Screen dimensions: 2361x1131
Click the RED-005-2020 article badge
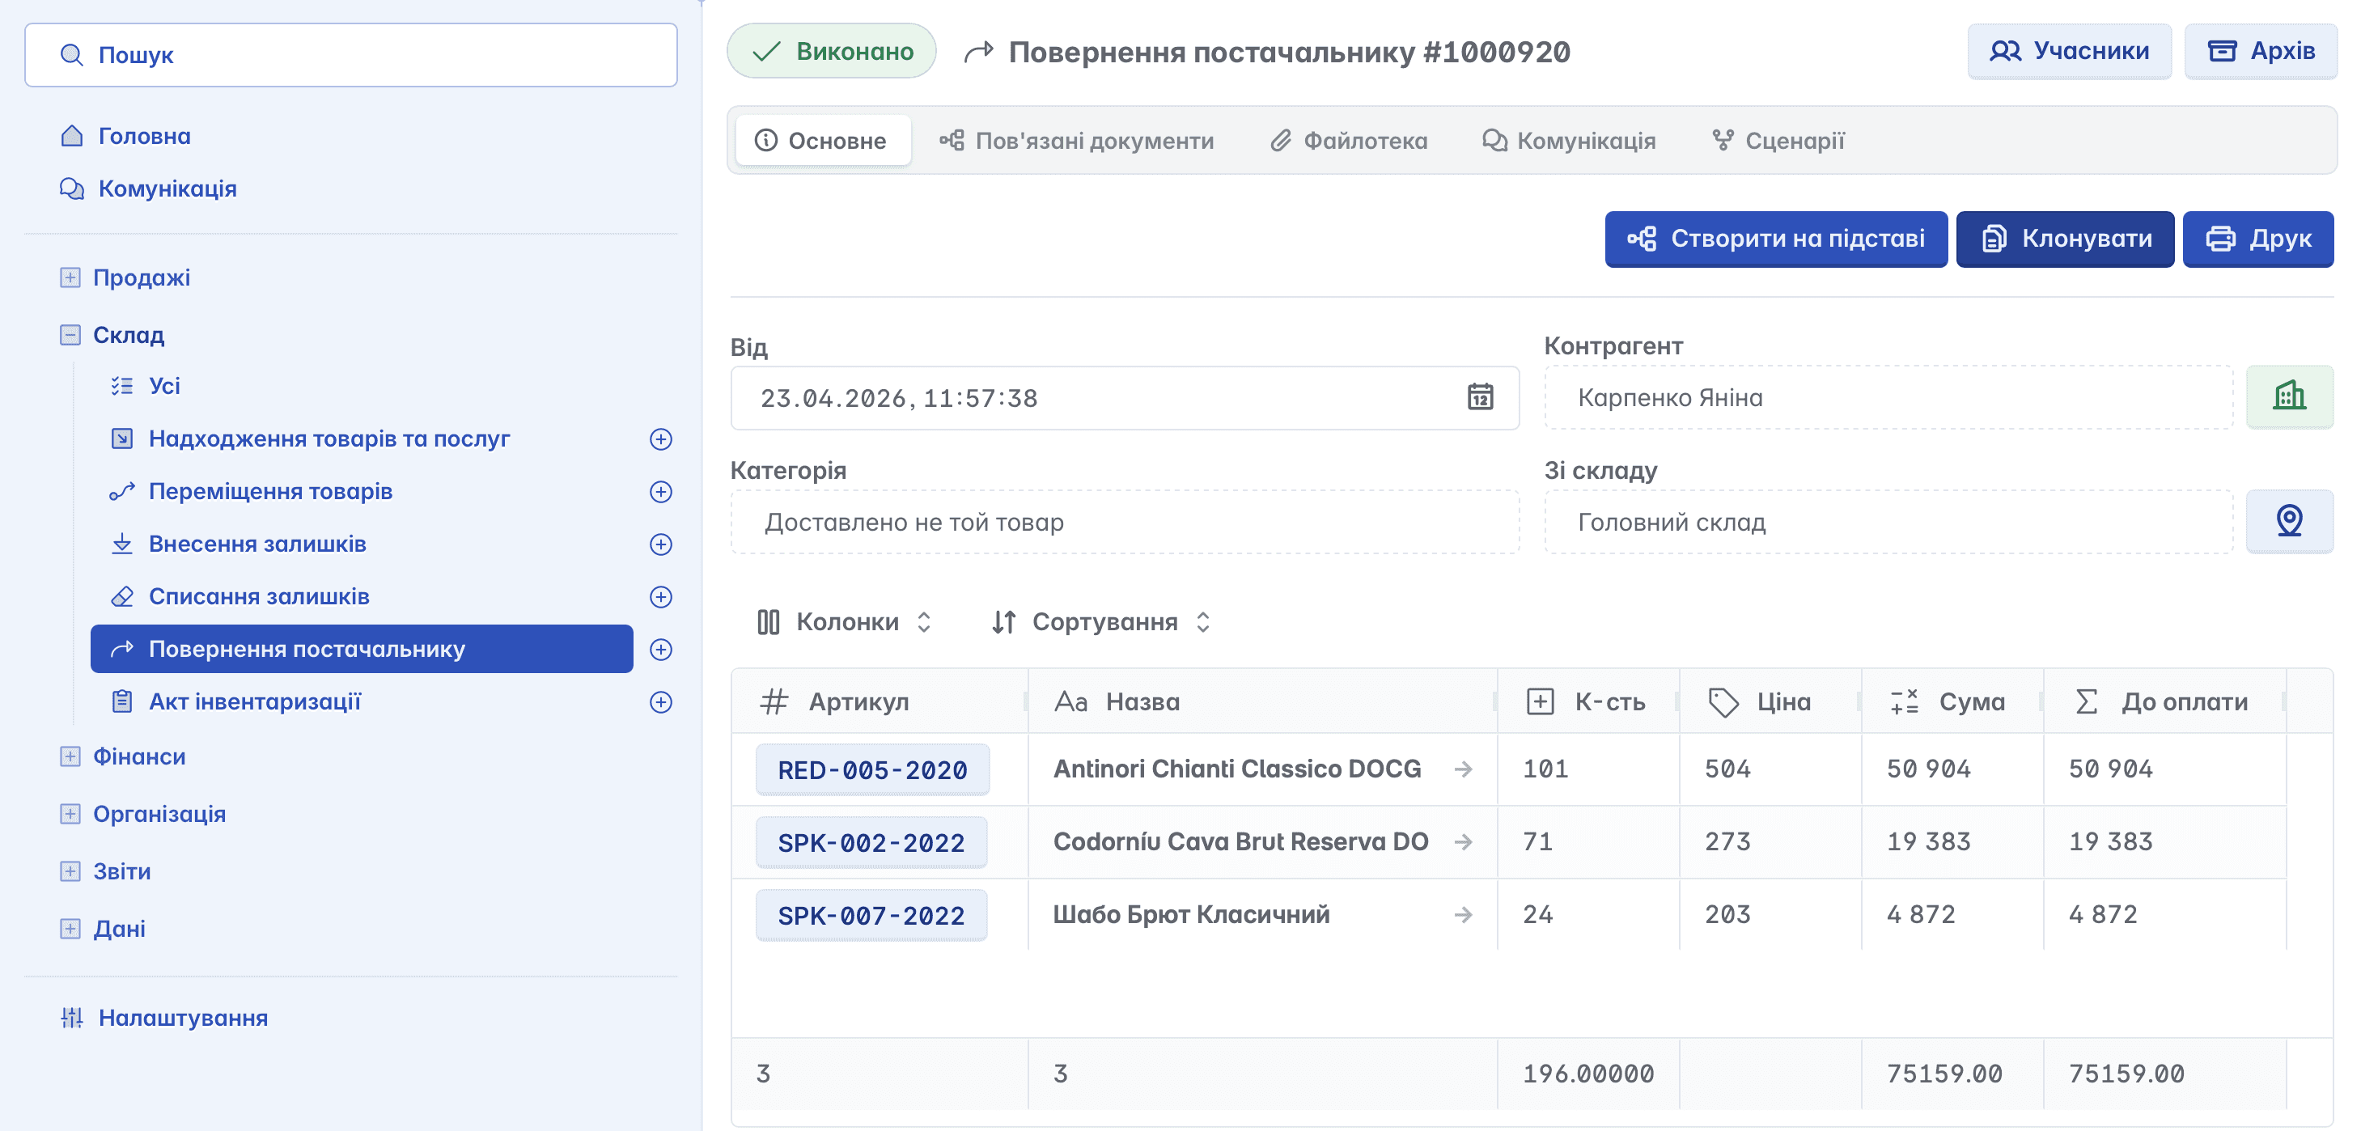[x=871, y=770]
